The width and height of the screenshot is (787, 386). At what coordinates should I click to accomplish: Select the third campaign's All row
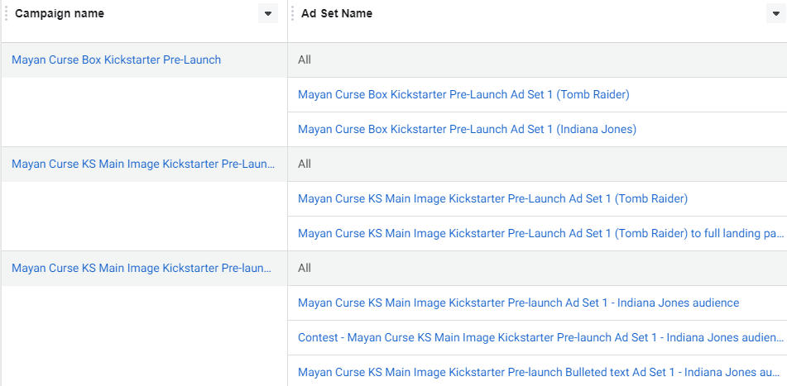click(537, 268)
